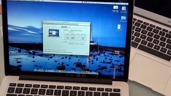Switch to the Farben tab
Image resolution: width=171 pixels, height=96 pixels.
tap(69, 27)
